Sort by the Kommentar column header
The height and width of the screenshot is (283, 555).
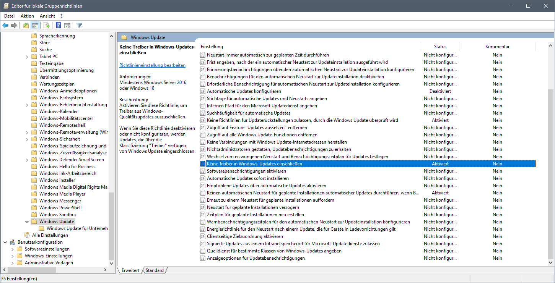498,47
